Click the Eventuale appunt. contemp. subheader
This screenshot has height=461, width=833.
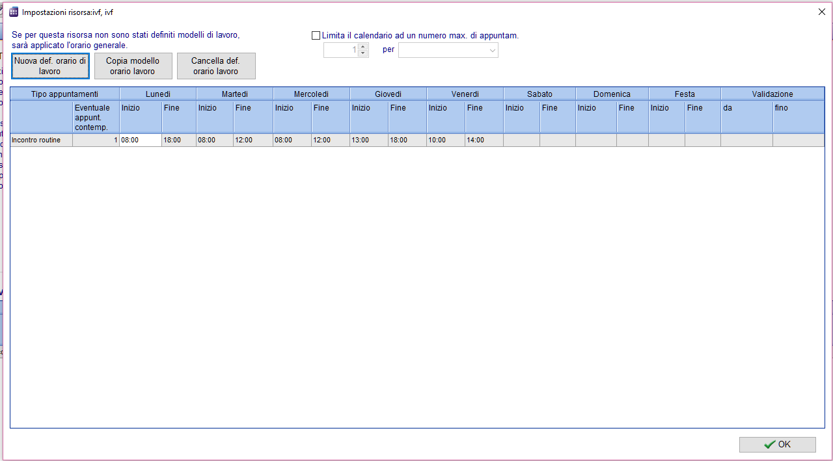[x=96, y=117]
